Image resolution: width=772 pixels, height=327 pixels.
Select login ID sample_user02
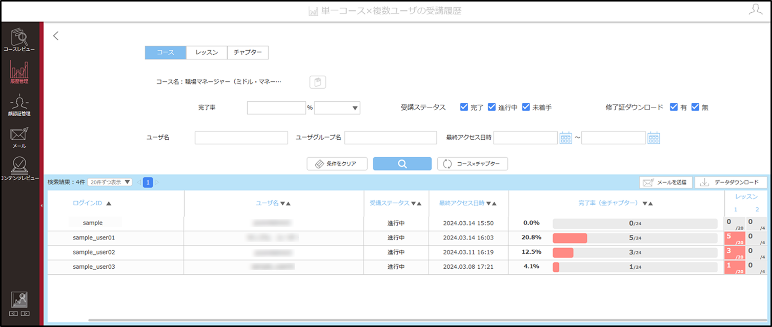[94, 252]
